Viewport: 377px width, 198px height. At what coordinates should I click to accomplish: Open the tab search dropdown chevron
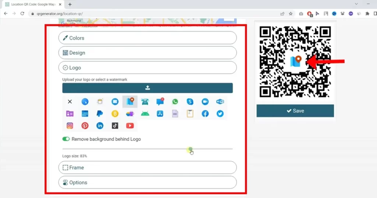click(x=356, y=4)
